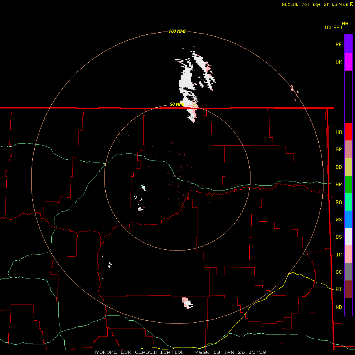Click the IC pink legend swatch

coord(348,254)
